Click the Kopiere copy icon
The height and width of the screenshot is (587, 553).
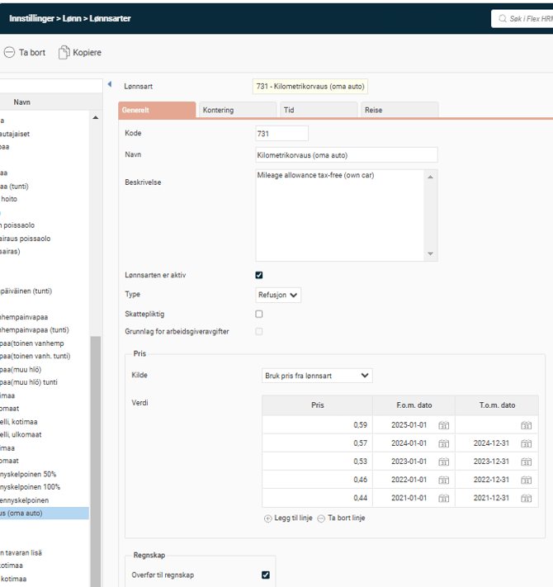point(64,52)
